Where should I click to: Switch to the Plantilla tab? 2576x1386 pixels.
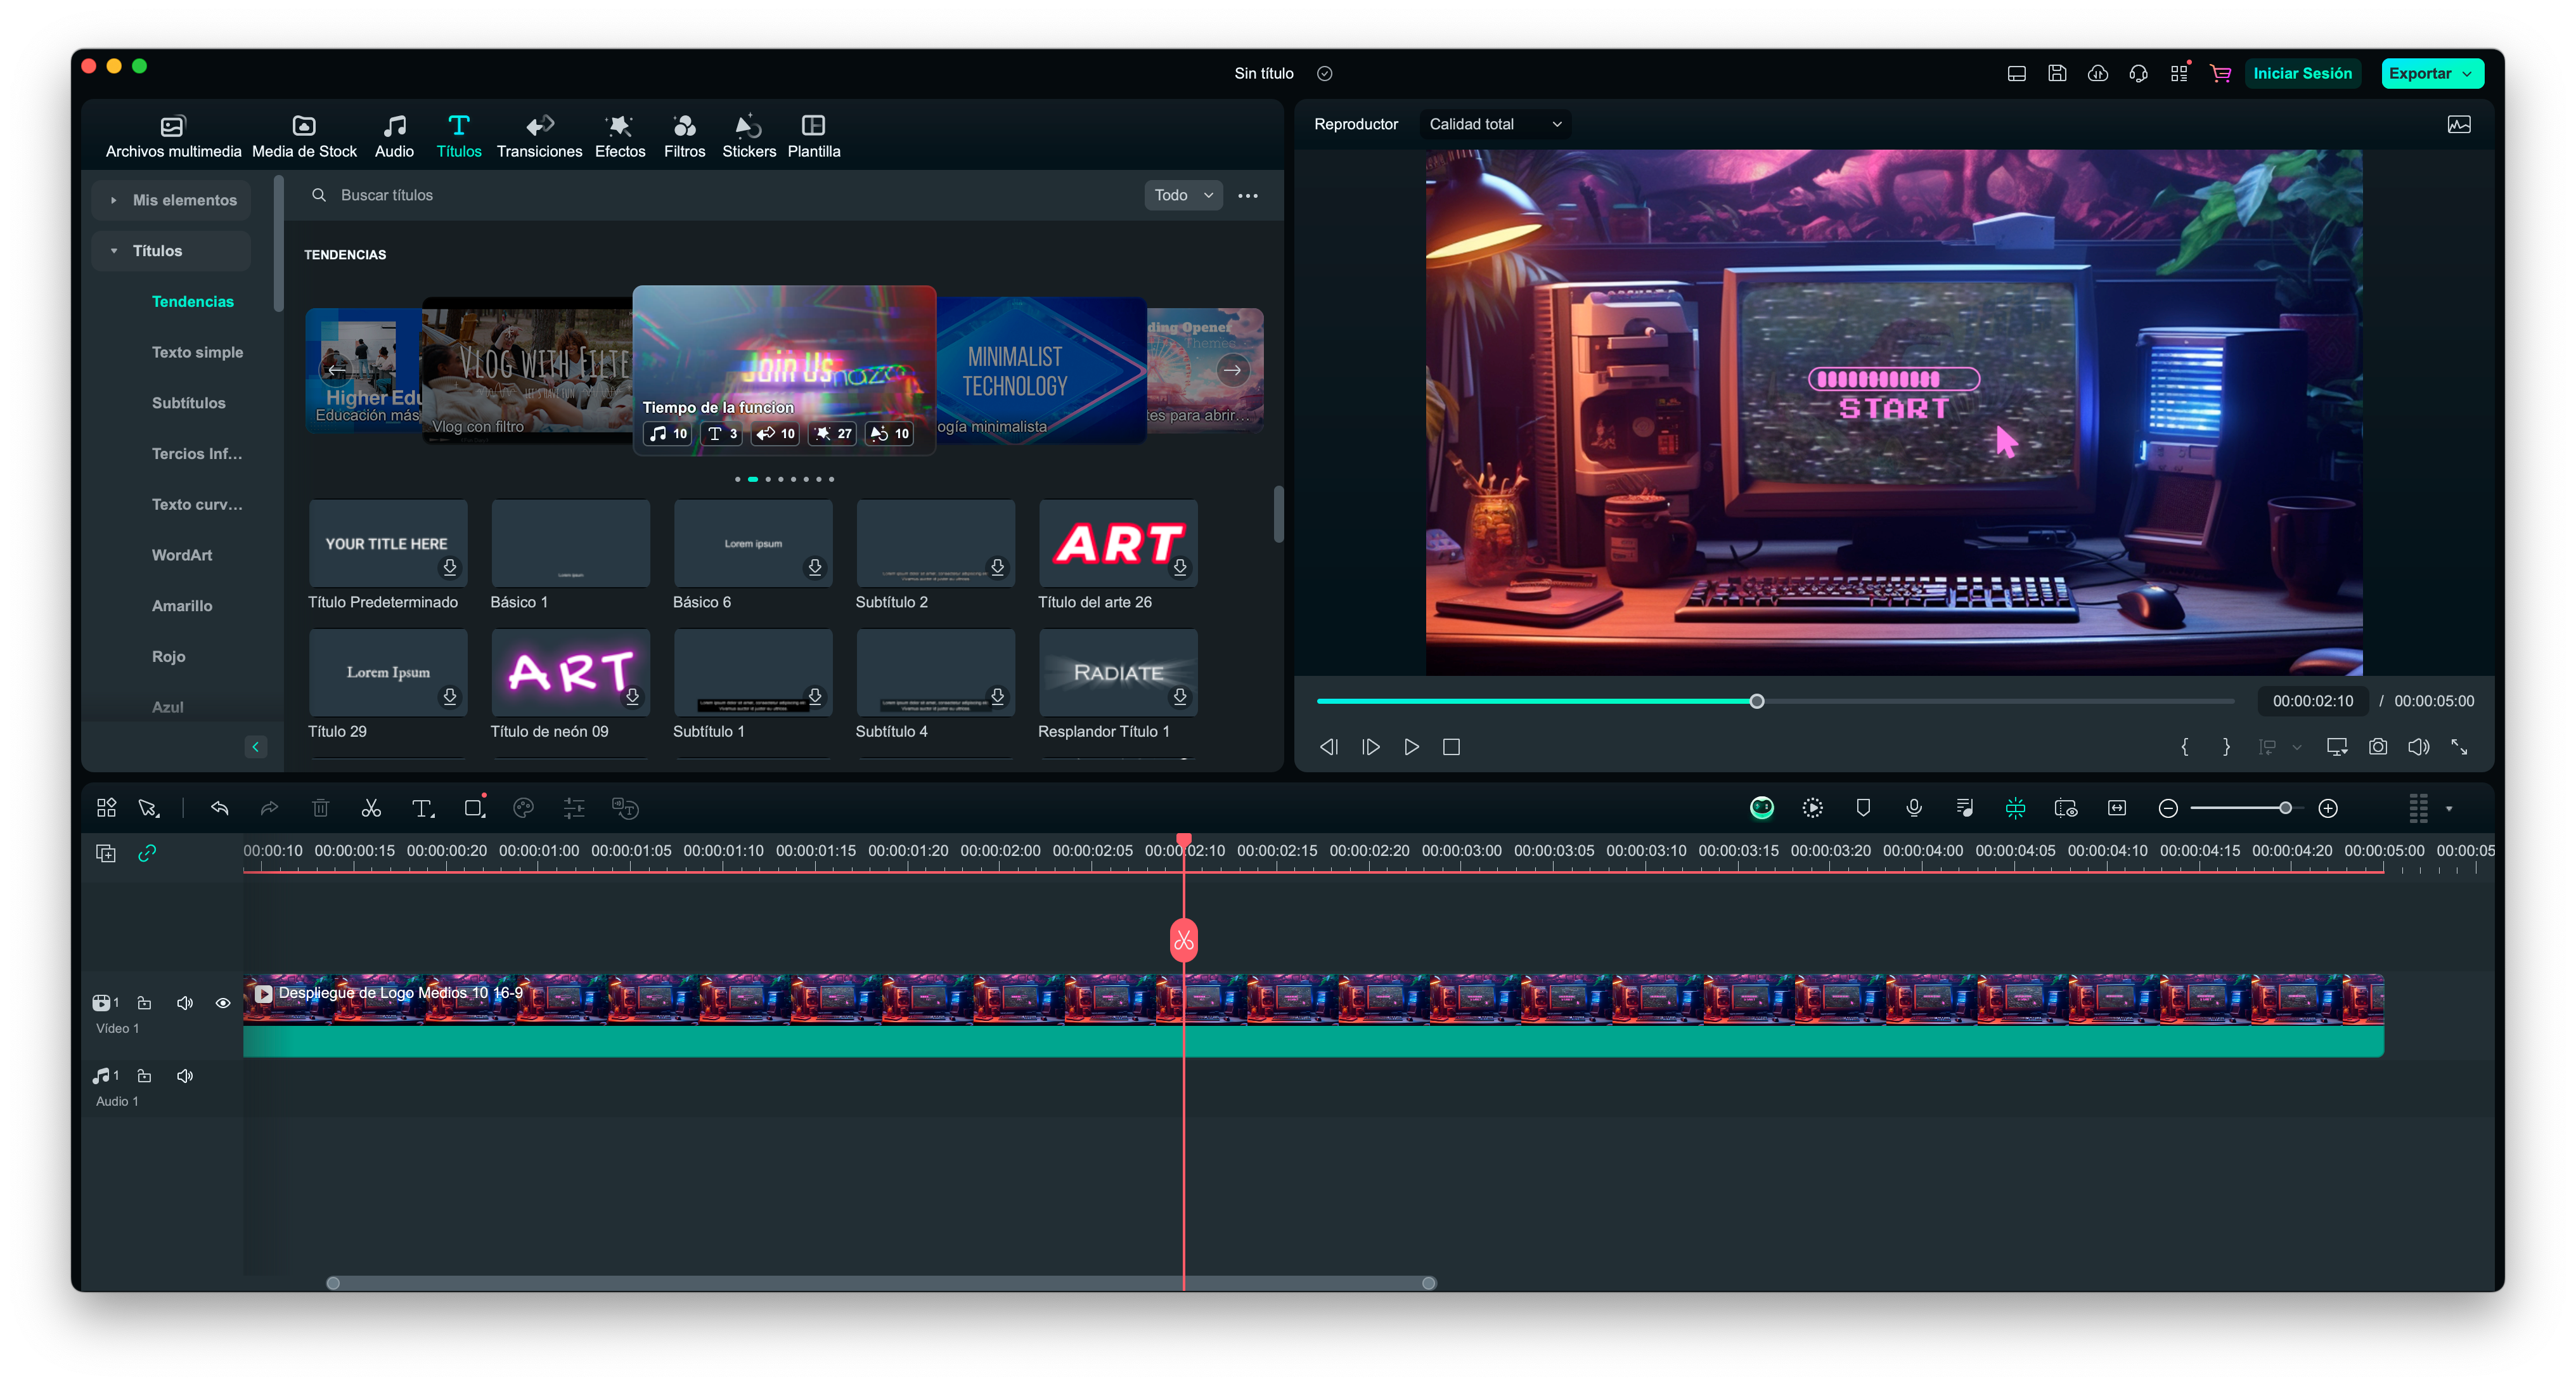pyautogui.click(x=813, y=136)
